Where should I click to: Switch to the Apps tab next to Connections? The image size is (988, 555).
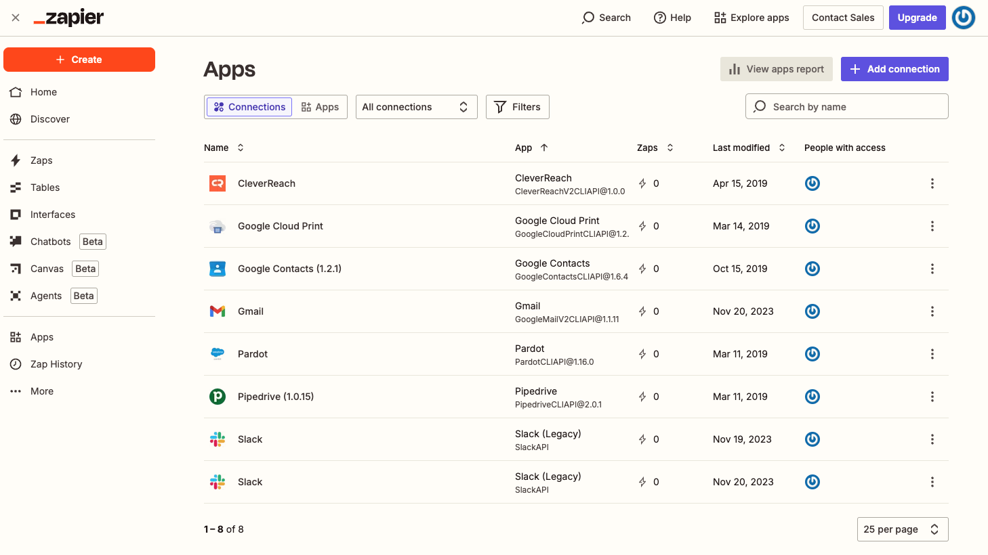click(320, 107)
